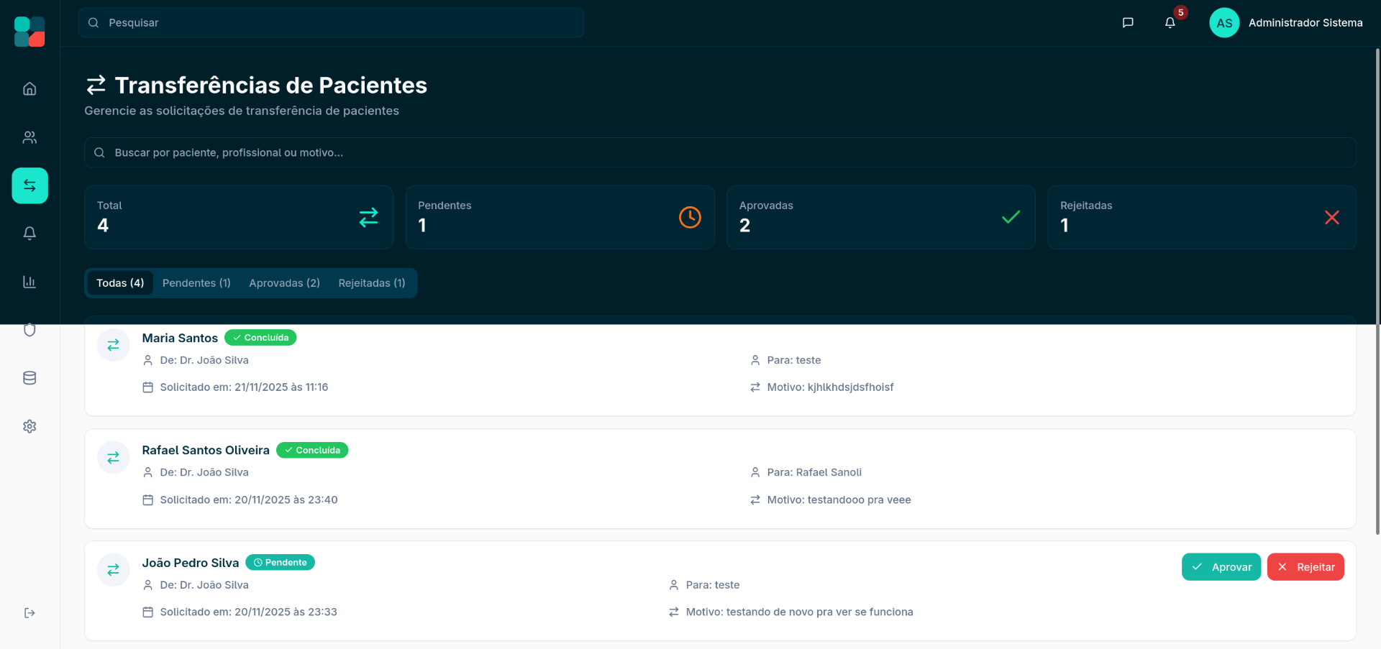Click the AS user avatar
1381x649 pixels.
click(1224, 23)
